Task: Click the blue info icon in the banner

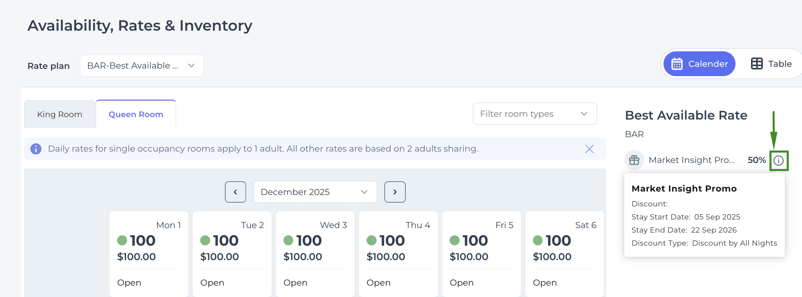Action: tap(36, 149)
